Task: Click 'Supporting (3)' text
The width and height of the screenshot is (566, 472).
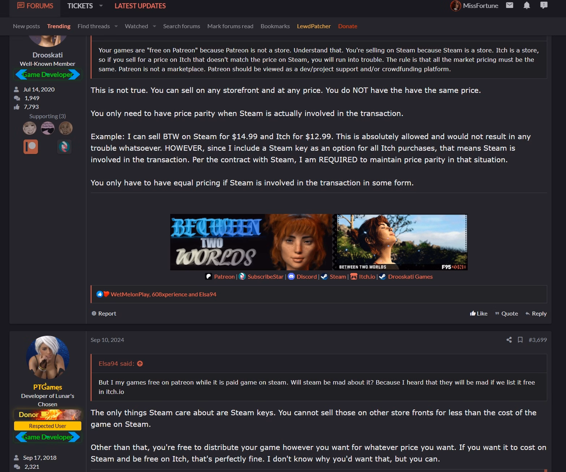Action: tap(47, 116)
